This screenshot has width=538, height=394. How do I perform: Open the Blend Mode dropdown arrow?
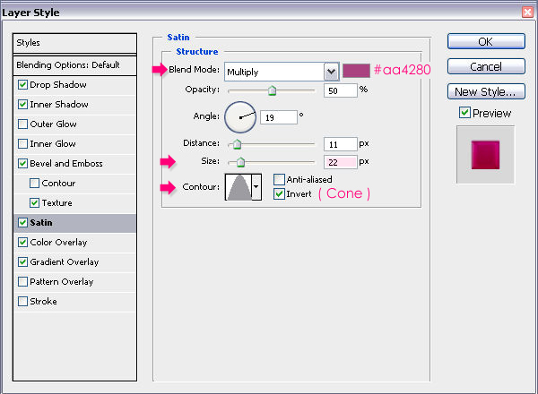pos(331,72)
